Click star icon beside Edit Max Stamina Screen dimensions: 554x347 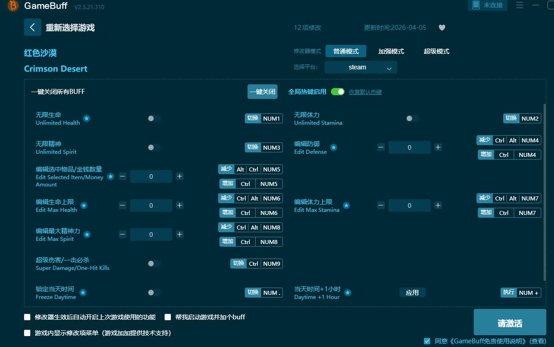(x=346, y=205)
